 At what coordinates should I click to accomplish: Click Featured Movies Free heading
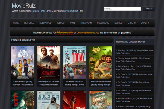pyautogui.click(x=23, y=40)
